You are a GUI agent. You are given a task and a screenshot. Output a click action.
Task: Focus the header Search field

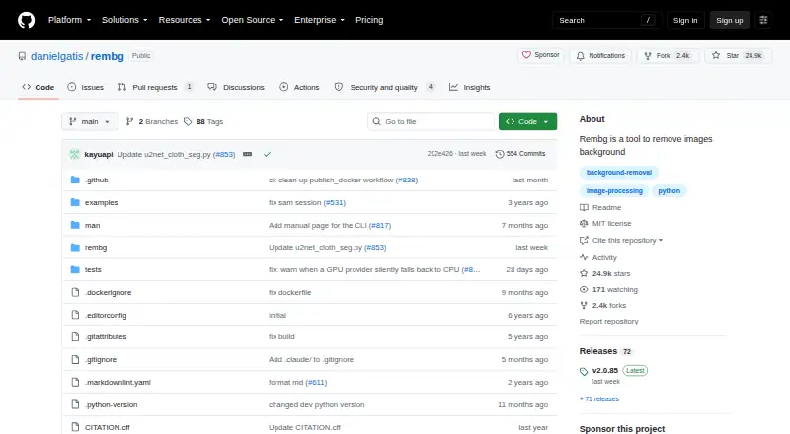(x=606, y=20)
